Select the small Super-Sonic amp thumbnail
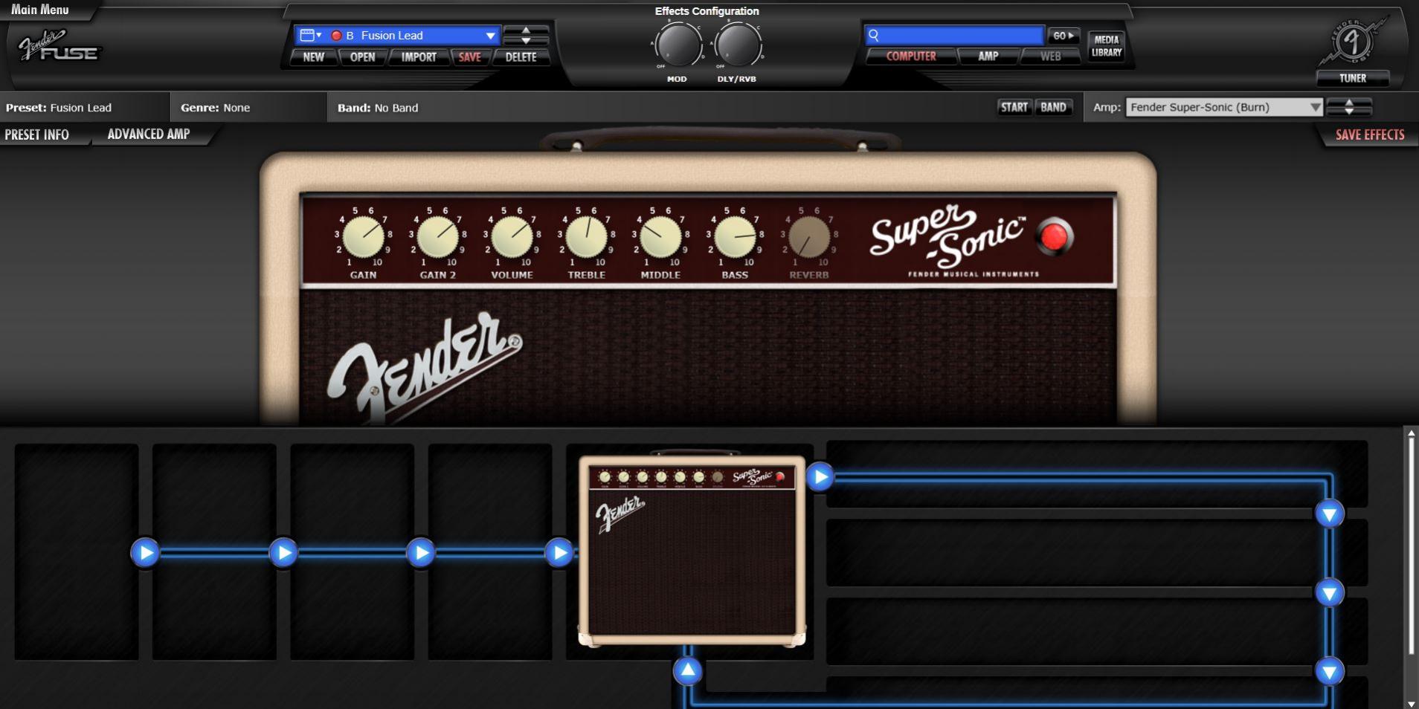 coord(692,550)
